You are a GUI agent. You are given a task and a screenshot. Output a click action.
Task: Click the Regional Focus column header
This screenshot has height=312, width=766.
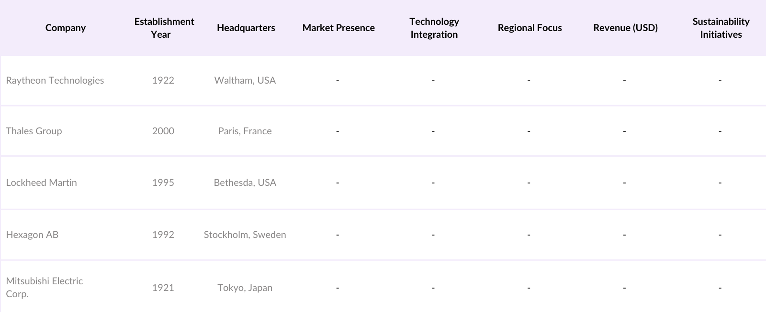click(x=529, y=28)
